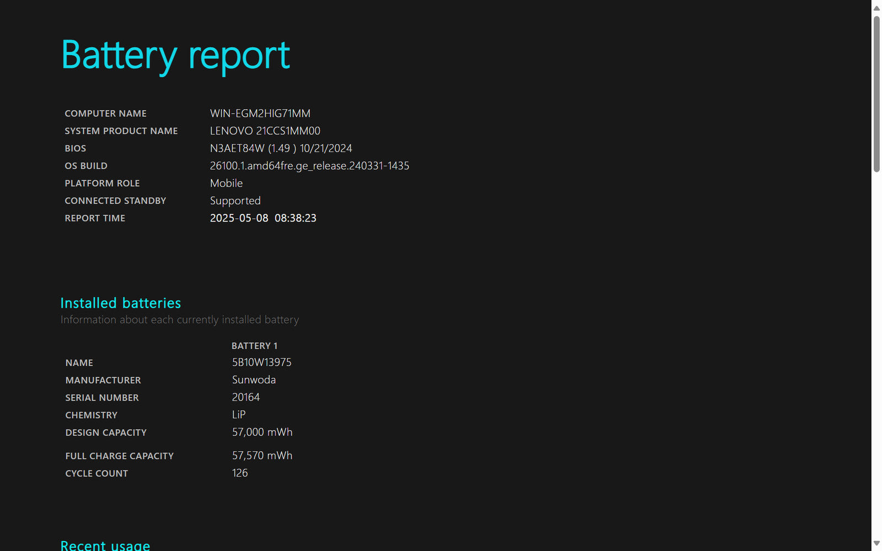The width and height of the screenshot is (882, 551).
Task: Click the CHEMISTRY label
Action: [92, 415]
